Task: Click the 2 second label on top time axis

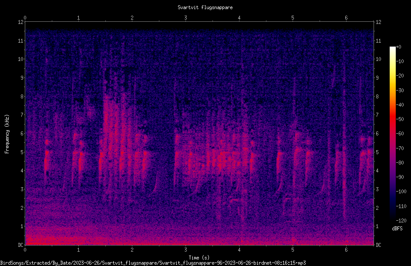Action: (x=132, y=17)
